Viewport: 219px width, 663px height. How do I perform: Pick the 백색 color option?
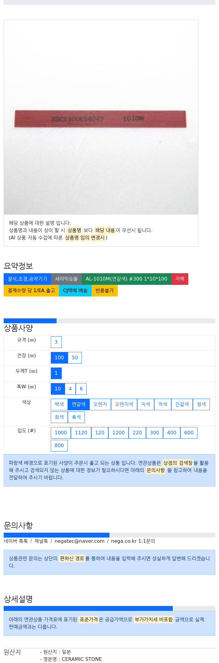click(59, 404)
